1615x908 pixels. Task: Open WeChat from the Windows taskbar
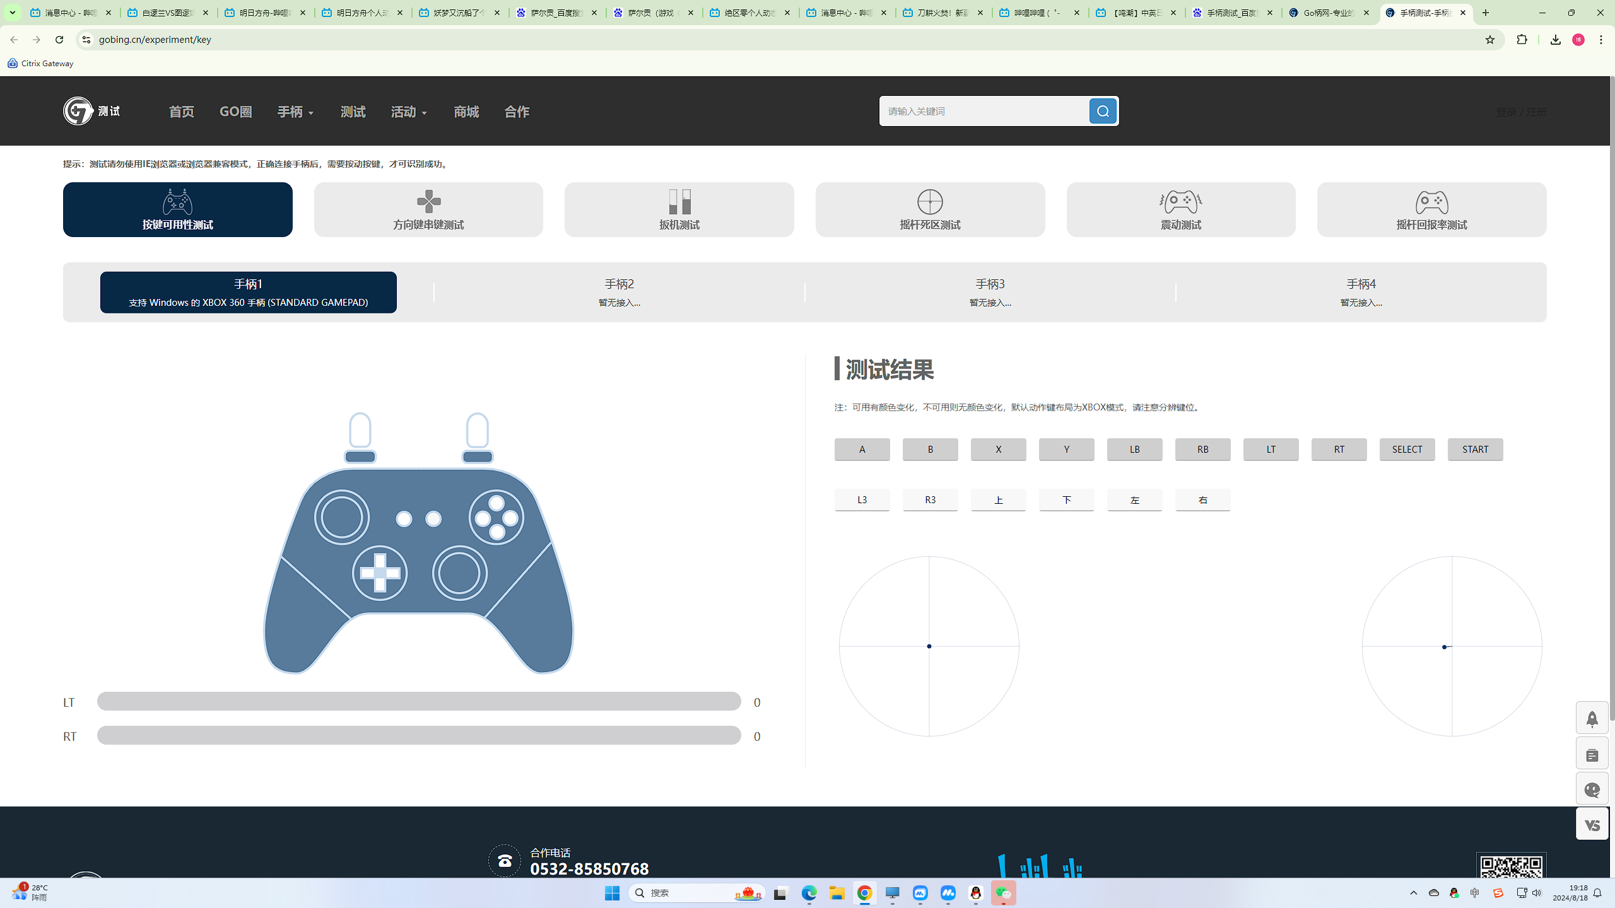pos(1003,893)
